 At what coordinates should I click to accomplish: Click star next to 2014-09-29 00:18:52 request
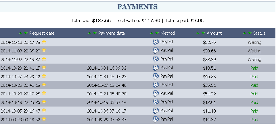click(x=44, y=119)
